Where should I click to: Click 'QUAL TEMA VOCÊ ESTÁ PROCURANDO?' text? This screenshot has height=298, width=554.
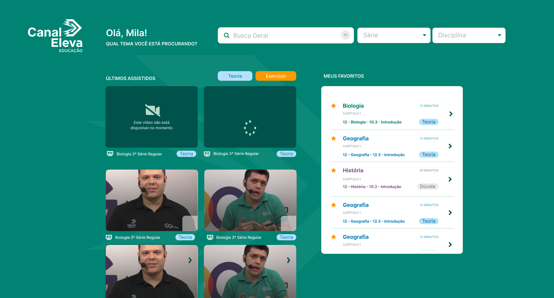click(x=152, y=44)
